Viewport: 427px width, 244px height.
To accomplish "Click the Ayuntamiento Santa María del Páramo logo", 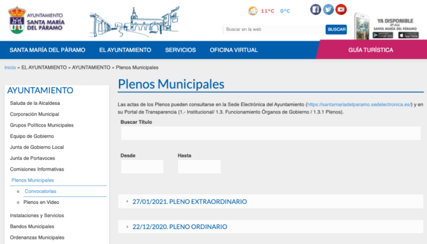I will pyautogui.click(x=37, y=20).
